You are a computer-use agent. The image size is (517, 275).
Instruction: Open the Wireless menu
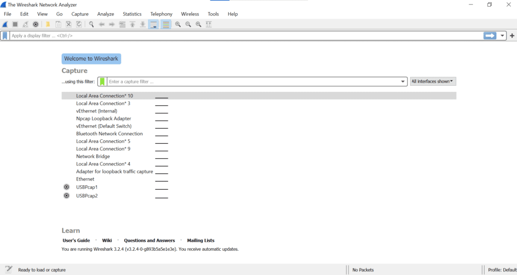point(190,14)
